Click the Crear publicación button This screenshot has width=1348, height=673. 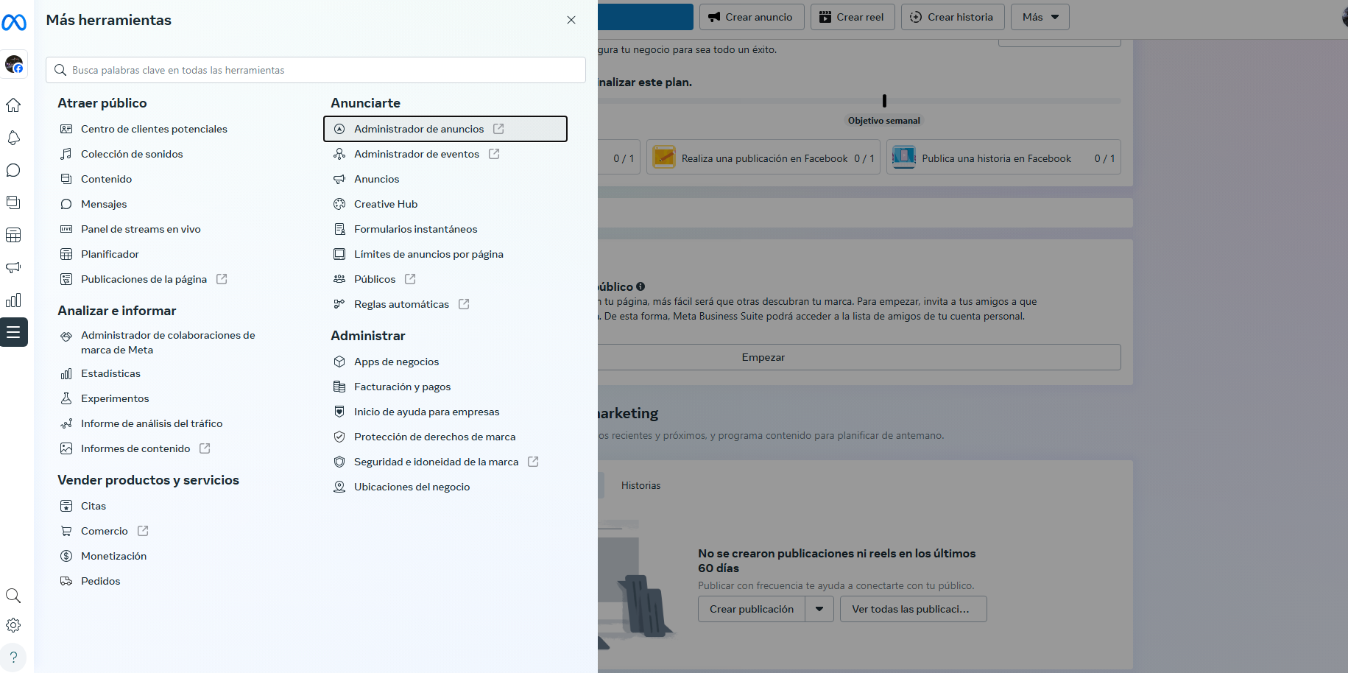coord(752,609)
